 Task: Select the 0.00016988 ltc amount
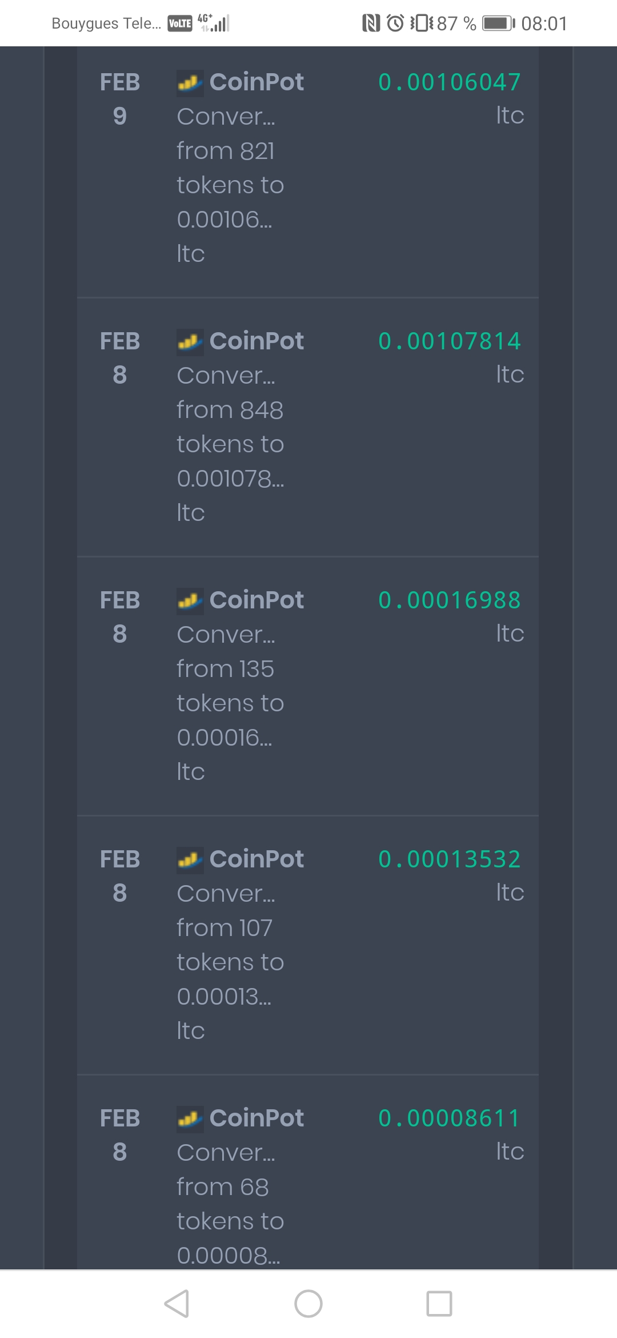coord(451,616)
